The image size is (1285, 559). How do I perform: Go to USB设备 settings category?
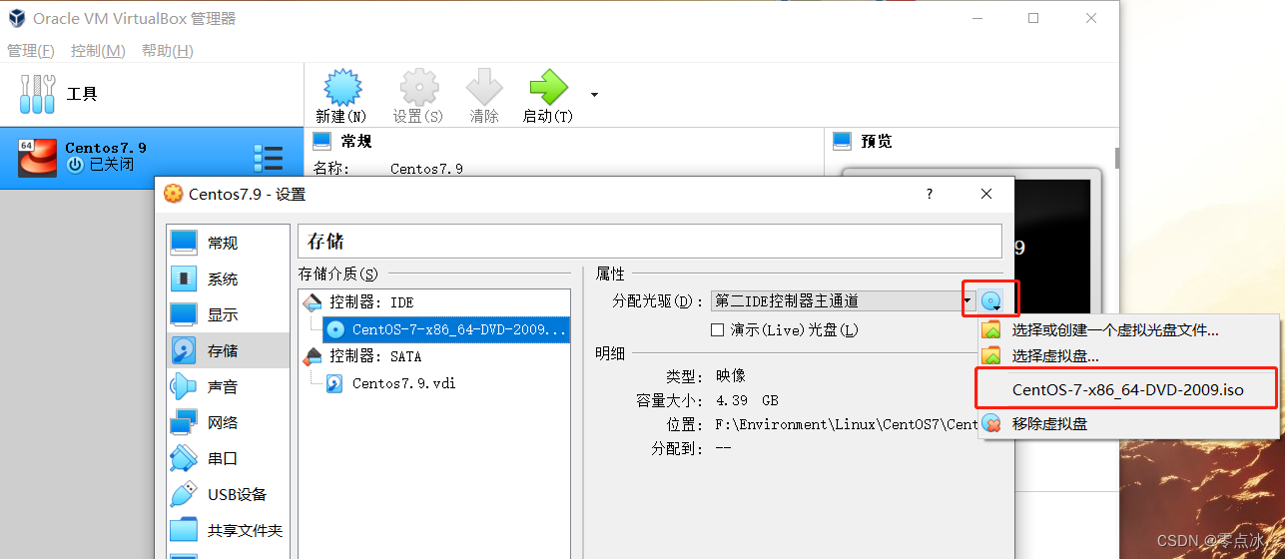[228, 494]
